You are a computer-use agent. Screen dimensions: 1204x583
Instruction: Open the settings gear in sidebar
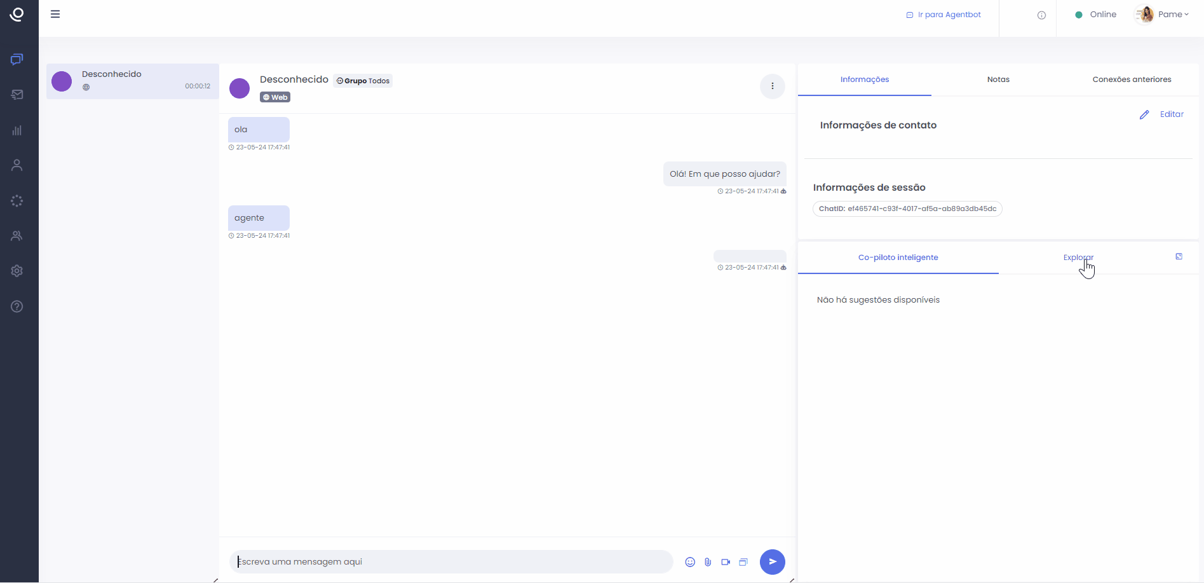[x=17, y=271]
